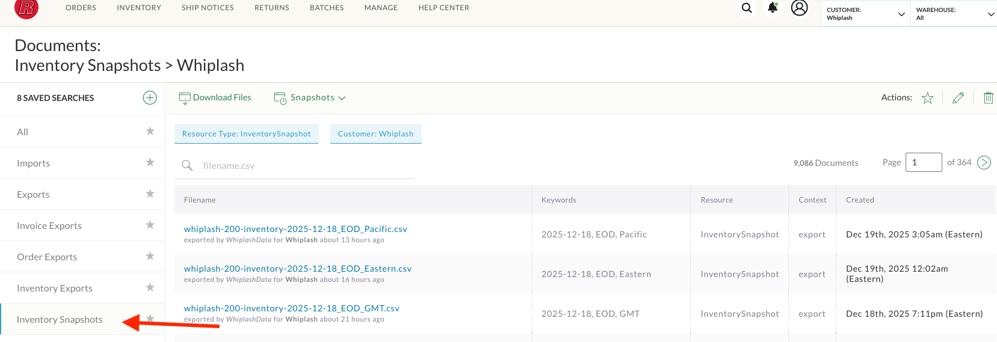This screenshot has height=342, width=997.
Task: Click the '9,086 Documents' count text
Action: [826, 163]
